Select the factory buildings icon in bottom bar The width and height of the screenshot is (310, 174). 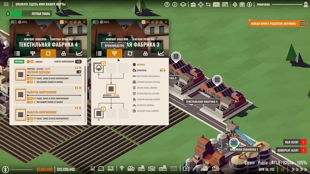141,168
